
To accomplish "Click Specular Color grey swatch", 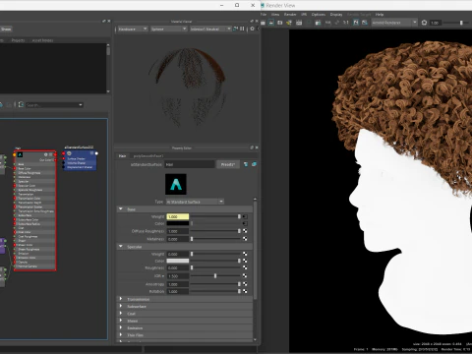I will click(178, 261).
